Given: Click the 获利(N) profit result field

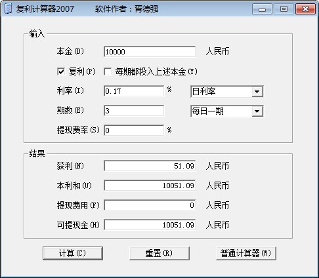Looking at the screenshot, I should 150,166.
